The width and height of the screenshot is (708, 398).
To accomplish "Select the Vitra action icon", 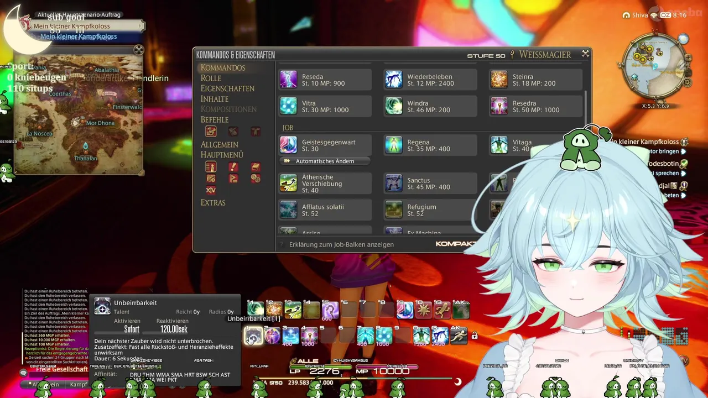I will coord(288,106).
